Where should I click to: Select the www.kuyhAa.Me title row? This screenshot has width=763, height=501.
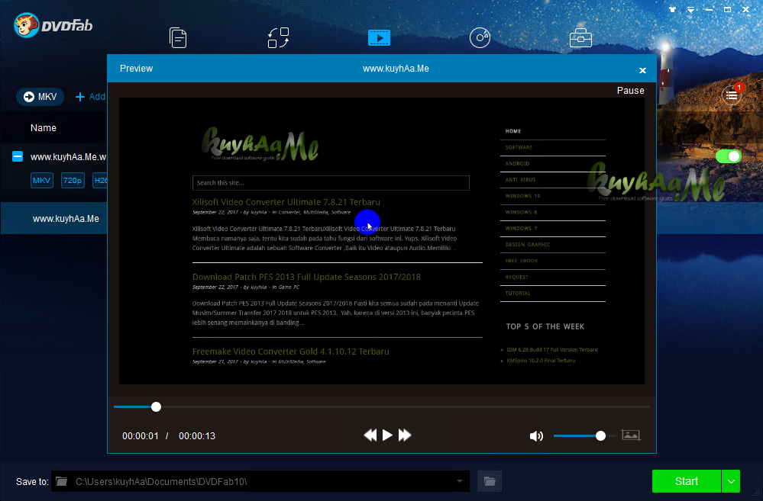pos(54,219)
